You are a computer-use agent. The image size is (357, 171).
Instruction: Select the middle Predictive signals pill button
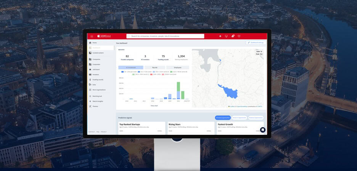pyautogui.click(x=239, y=118)
